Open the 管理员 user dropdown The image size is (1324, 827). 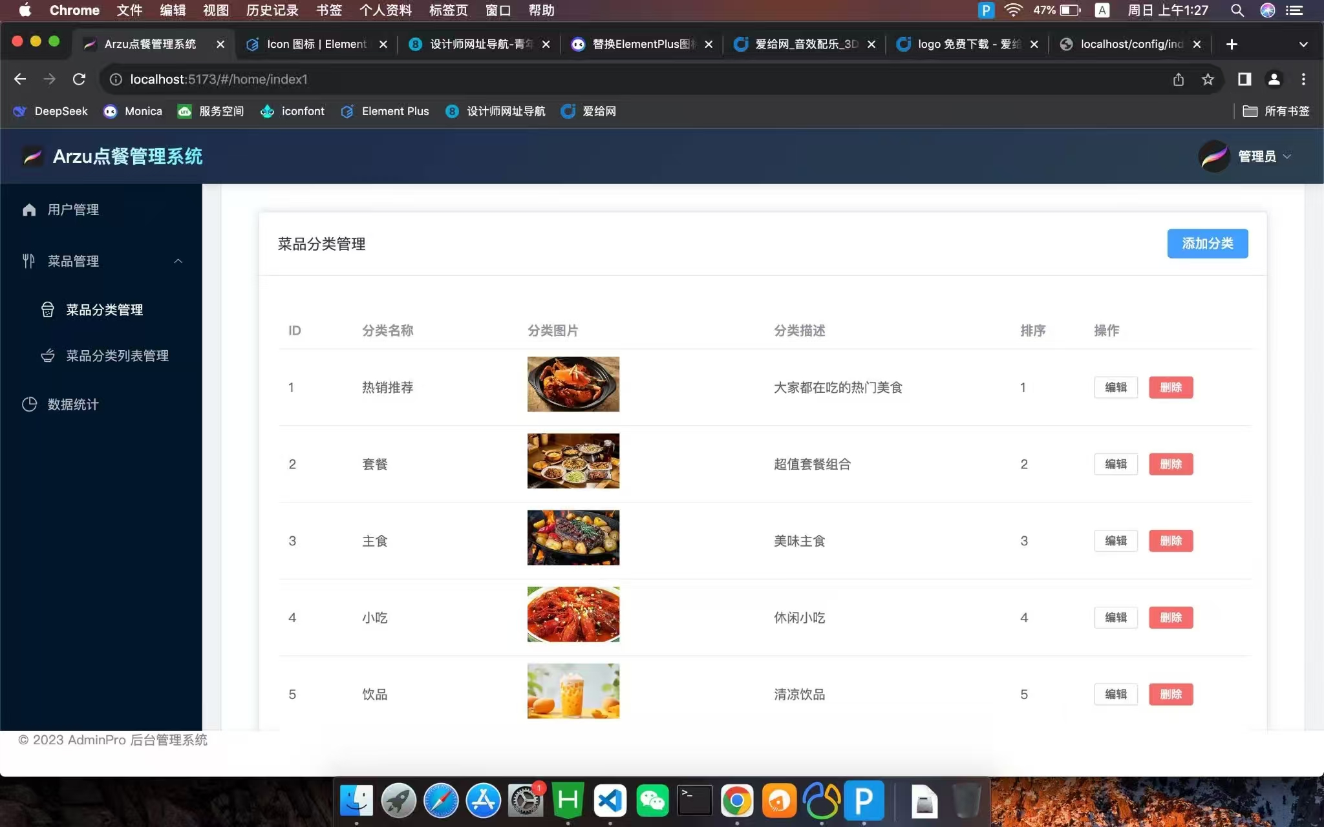(x=1257, y=156)
